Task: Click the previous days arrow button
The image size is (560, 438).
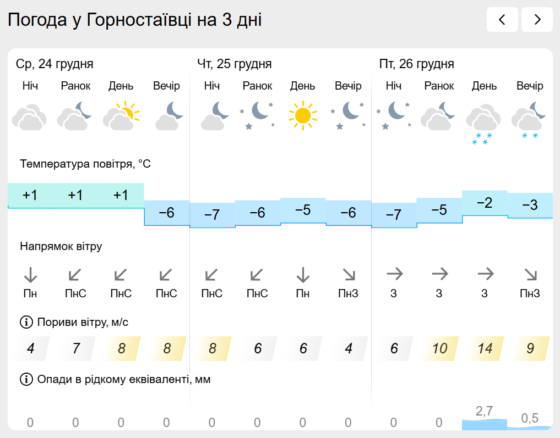Action: pyautogui.click(x=502, y=20)
